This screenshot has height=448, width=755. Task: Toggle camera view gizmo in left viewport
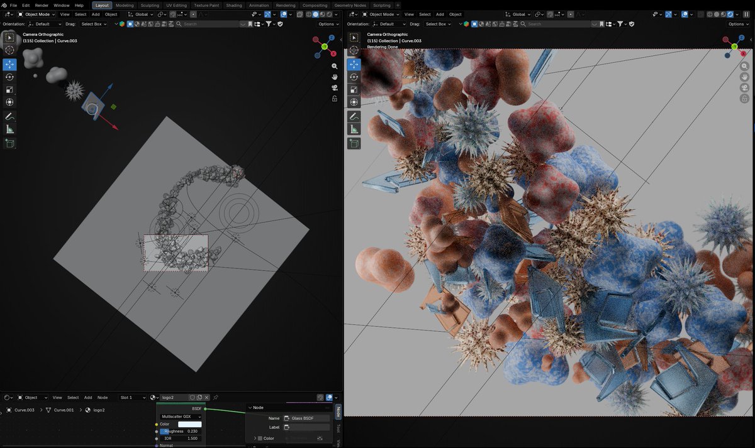point(335,88)
